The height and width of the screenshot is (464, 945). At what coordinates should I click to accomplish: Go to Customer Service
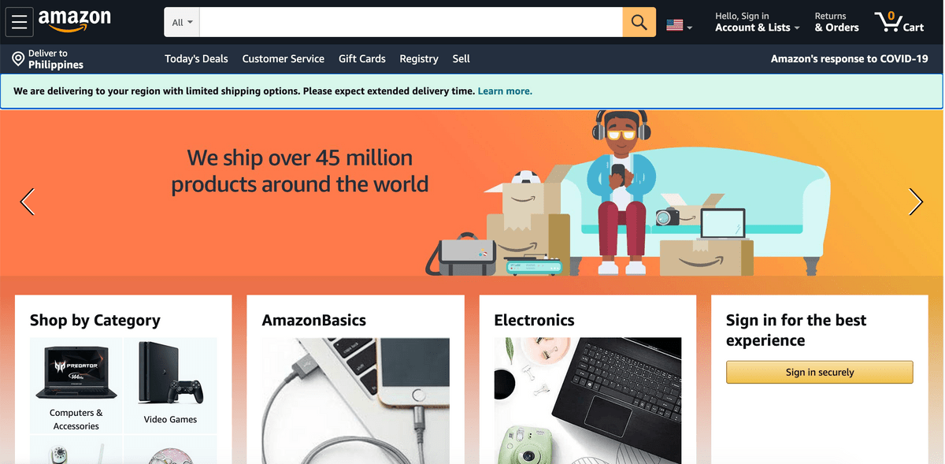(x=283, y=59)
